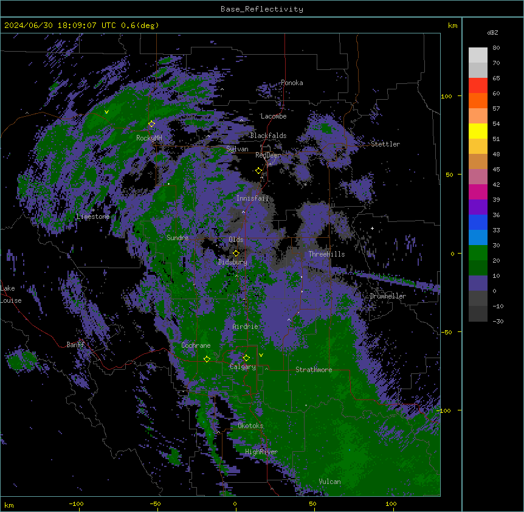Click the Airdrie label
The height and width of the screenshot is (512, 524).
[246, 327]
